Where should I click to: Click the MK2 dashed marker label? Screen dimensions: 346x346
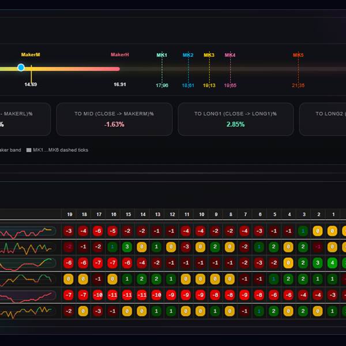point(188,55)
